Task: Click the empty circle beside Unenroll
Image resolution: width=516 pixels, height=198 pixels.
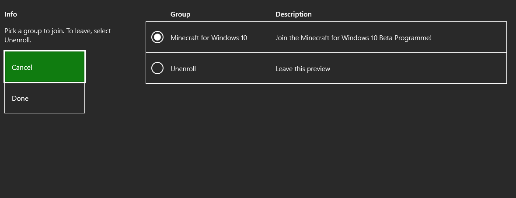Action: tap(157, 68)
